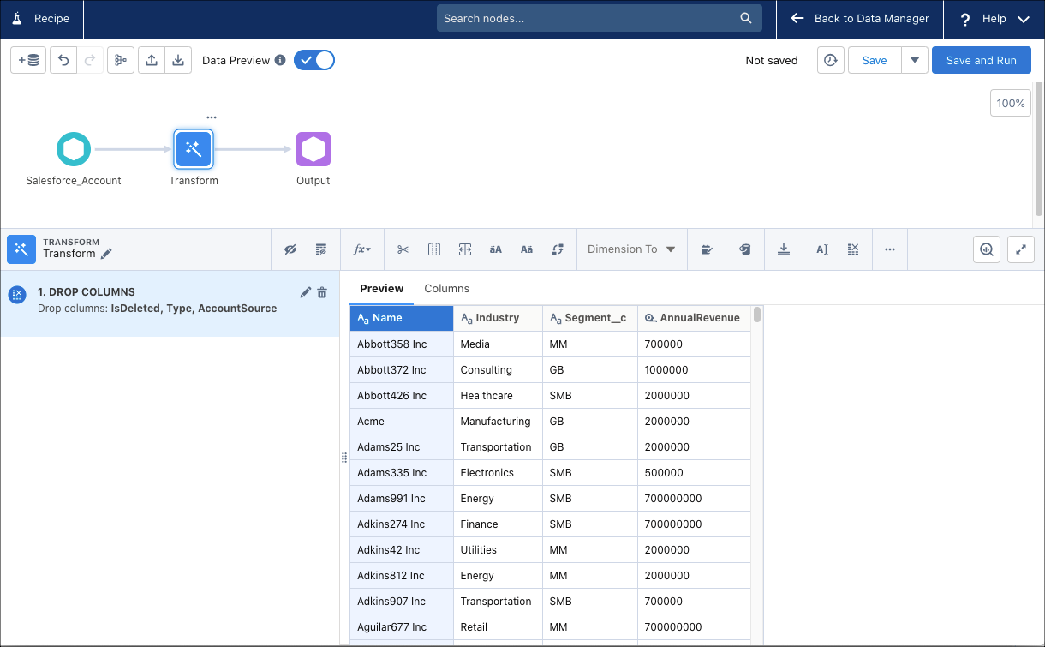Upload a recipe file using upload icon
The image size is (1045, 647).
pos(152,61)
